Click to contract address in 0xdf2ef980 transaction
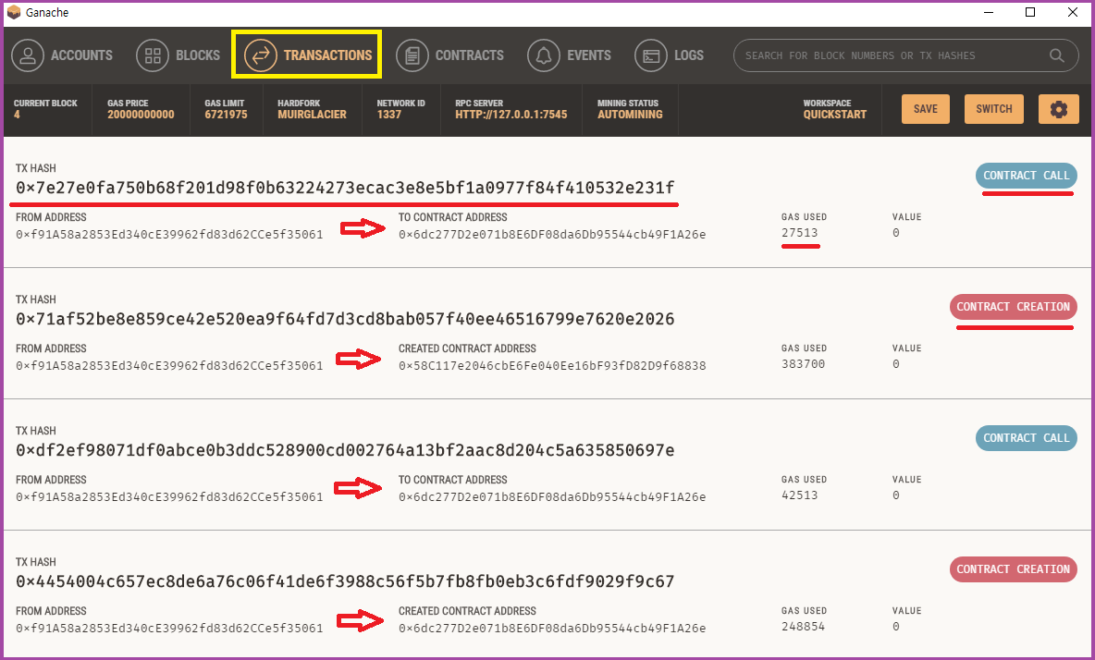 pyautogui.click(x=552, y=496)
